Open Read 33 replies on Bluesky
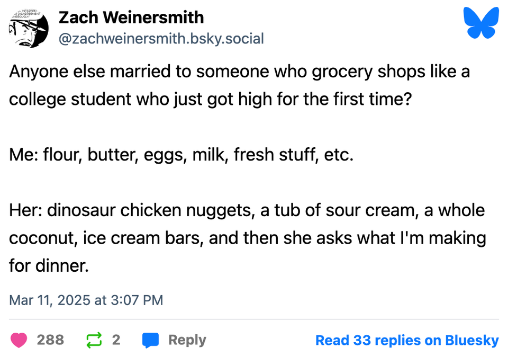Image resolution: width=508 pixels, height=356 pixels. click(407, 340)
